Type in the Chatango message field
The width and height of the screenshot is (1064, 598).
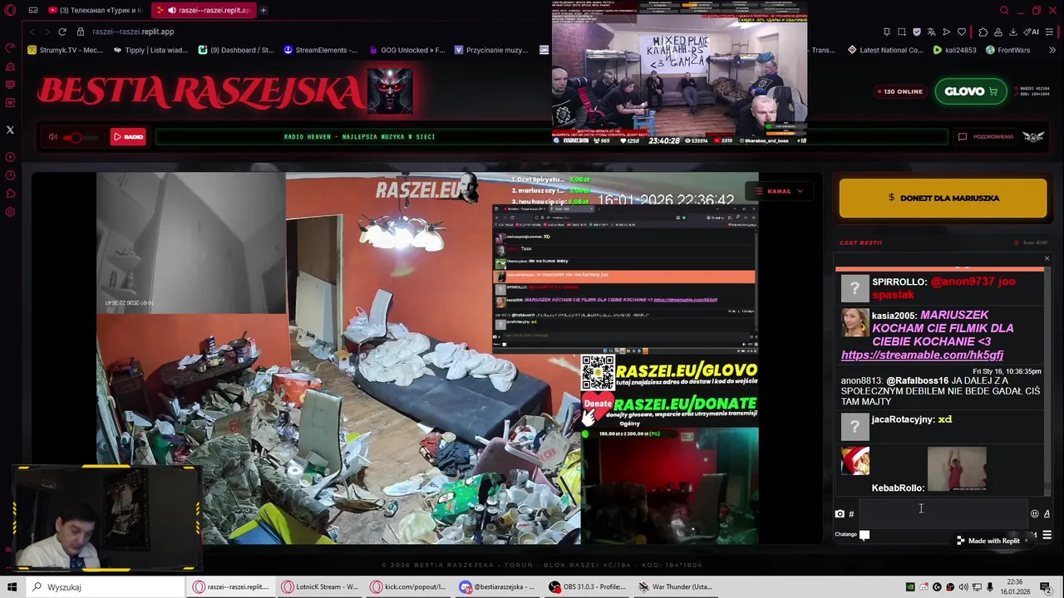(943, 513)
